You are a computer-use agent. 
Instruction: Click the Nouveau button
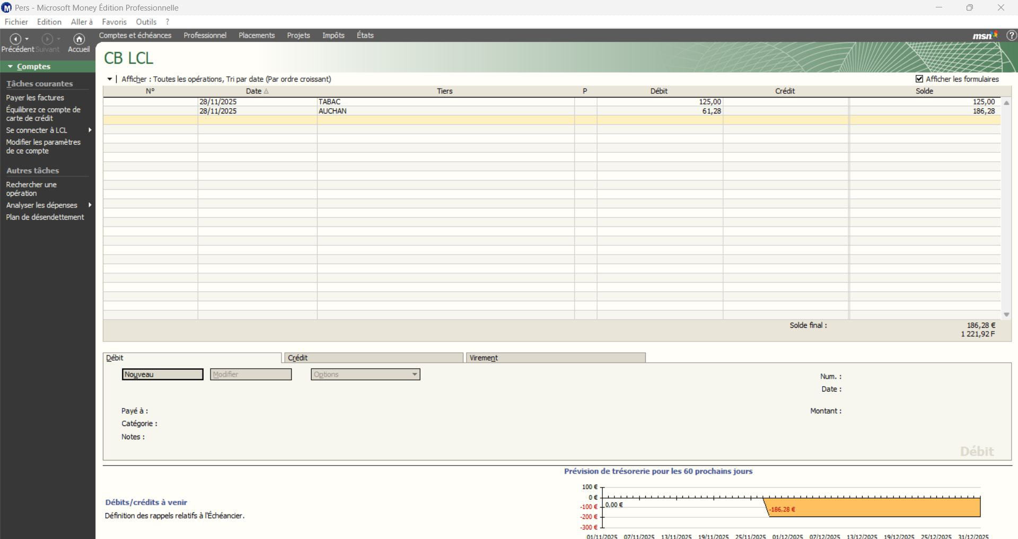(162, 375)
